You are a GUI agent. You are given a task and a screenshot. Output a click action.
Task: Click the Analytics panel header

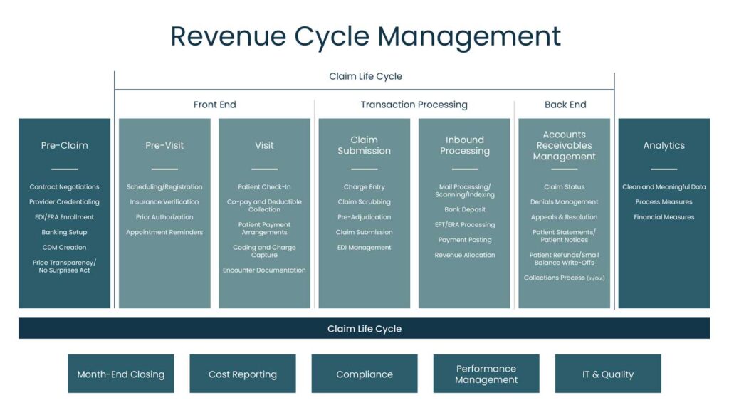[664, 145]
